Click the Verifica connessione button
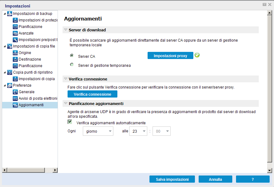The height and width of the screenshot is (187, 274). [x=92, y=94]
